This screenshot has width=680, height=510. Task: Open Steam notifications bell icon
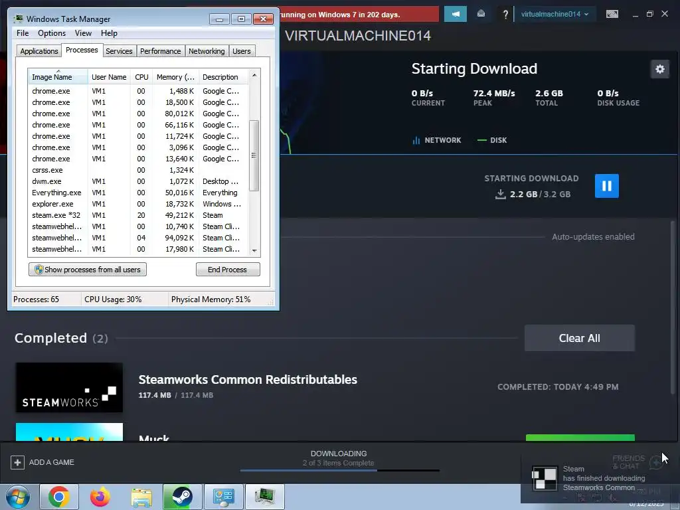pyautogui.click(x=481, y=14)
